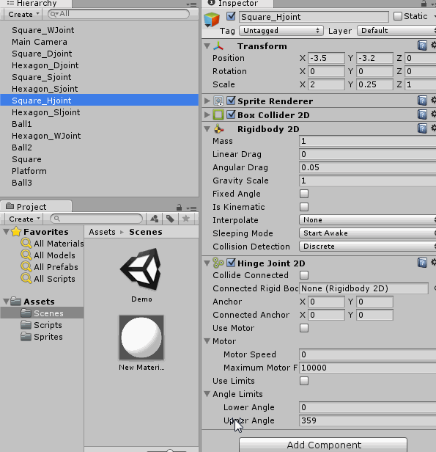Screen dimensions: 436x452
Task: Search by label in Project panel
Action: [x=171, y=219]
